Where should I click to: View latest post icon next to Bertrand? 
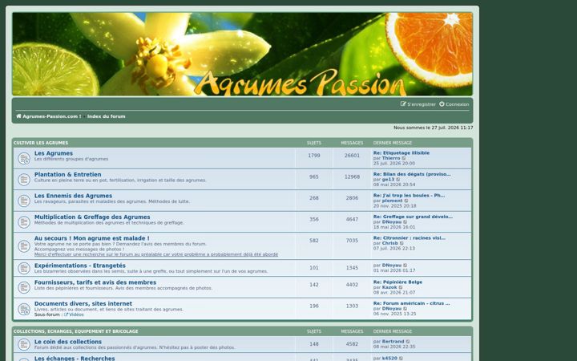click(x=408, y=342)
